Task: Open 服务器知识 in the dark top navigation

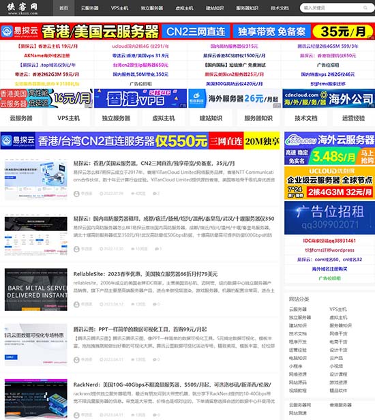Action: point(247,8)
